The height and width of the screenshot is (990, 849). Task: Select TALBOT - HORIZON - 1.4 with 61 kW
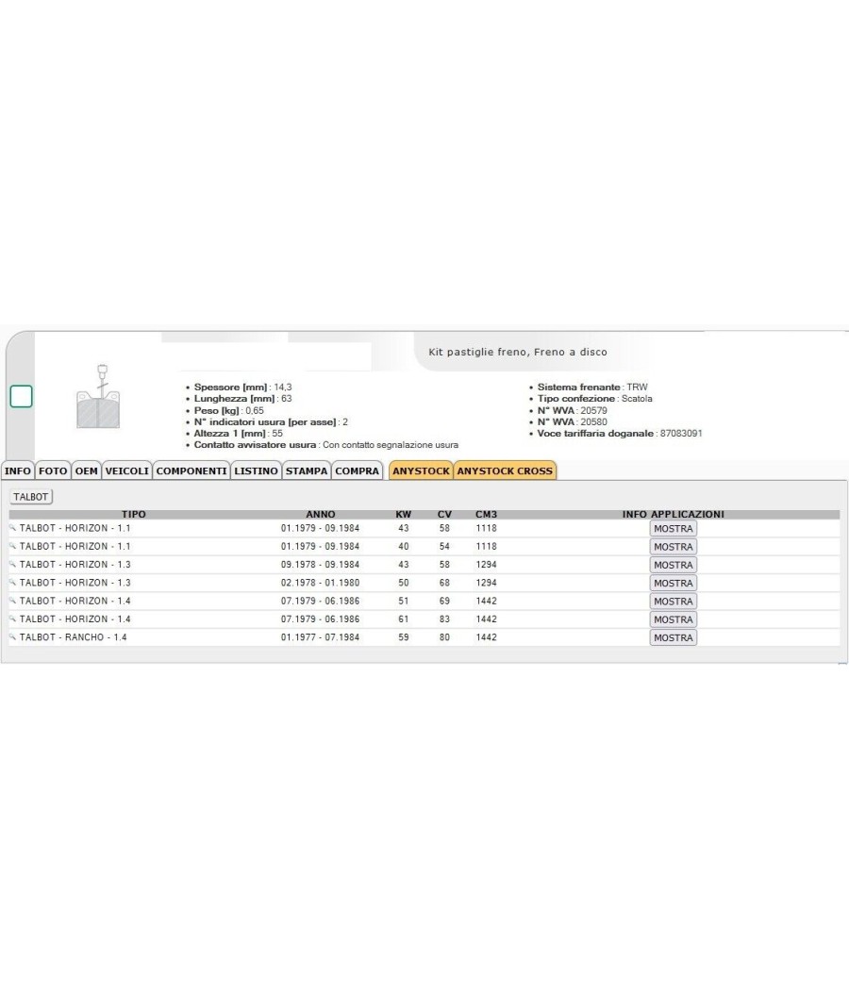click(x=75, y=619)
